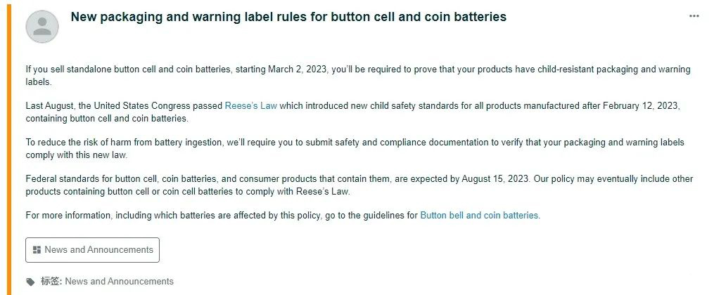Click the 标签 label text
The height and width of the screenshot is (295, 714).
[x=51, y=282]
